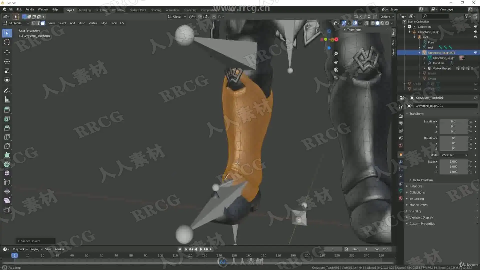Toggle visibility of Greystone_Tough.001 object
The image size is (480, 270).
475,52
